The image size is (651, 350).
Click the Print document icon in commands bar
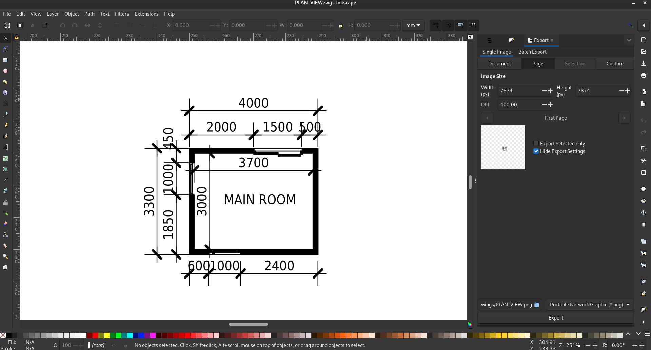(643, 75)
